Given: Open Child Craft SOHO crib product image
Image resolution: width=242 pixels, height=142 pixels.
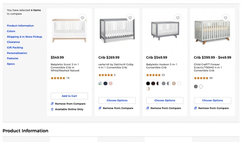Looking at the screenshot, I should [x=212, y=31].
